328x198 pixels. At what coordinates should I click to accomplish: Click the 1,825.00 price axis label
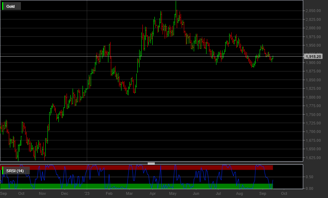point(313,88)
